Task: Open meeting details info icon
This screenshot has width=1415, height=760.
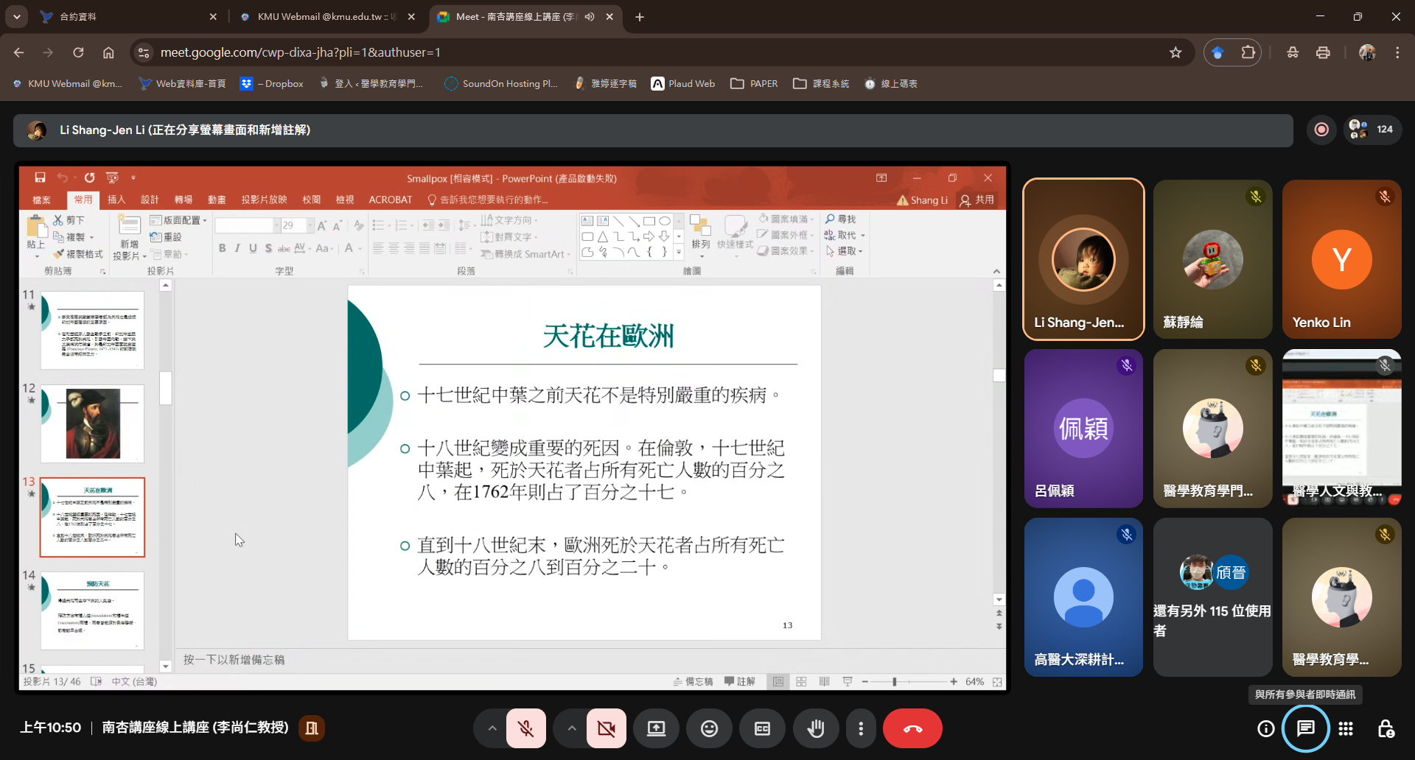Action: [x=1265, y=728]
